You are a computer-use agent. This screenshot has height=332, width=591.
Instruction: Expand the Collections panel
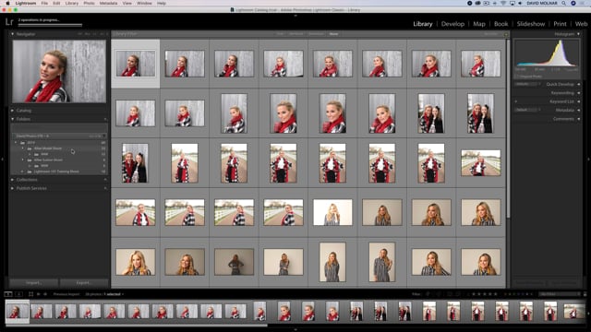tap(12, 180)
